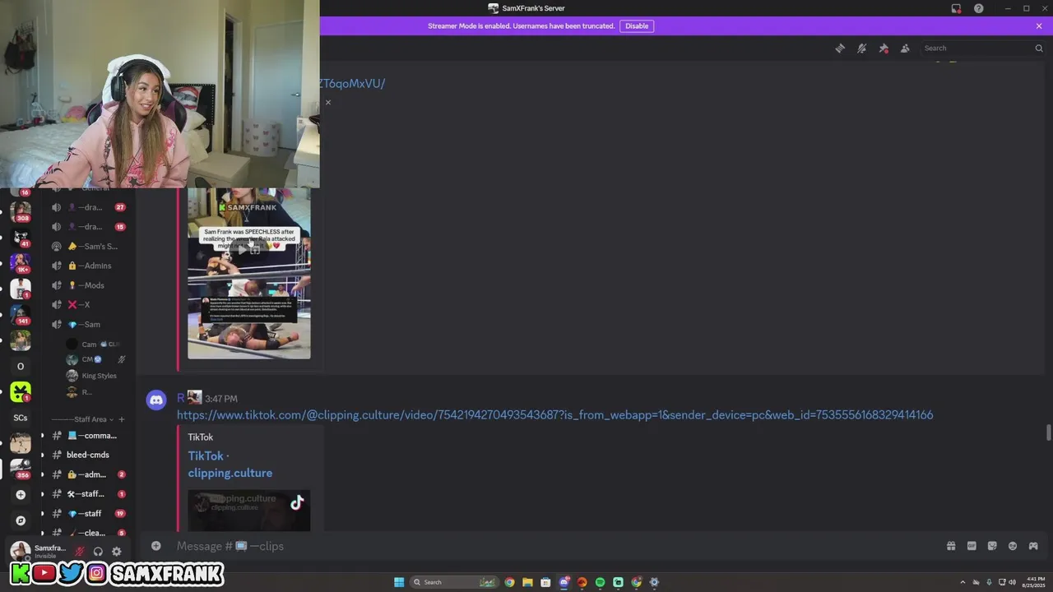Image resolution: width=1053 pixels, height=592 pixels.
Task: Click the Samxfra... user avatar panel
Action: (x=38, y=551)
